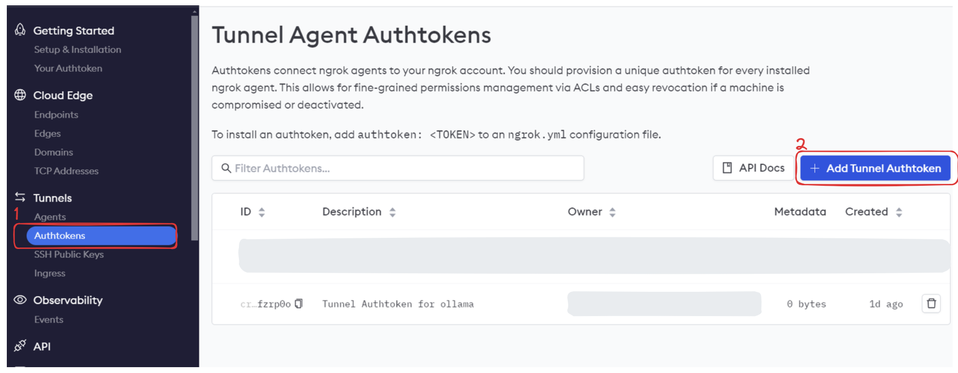Delete the ollama authtoken with the trash icon
958x373 pixels.
click(931, 303)
